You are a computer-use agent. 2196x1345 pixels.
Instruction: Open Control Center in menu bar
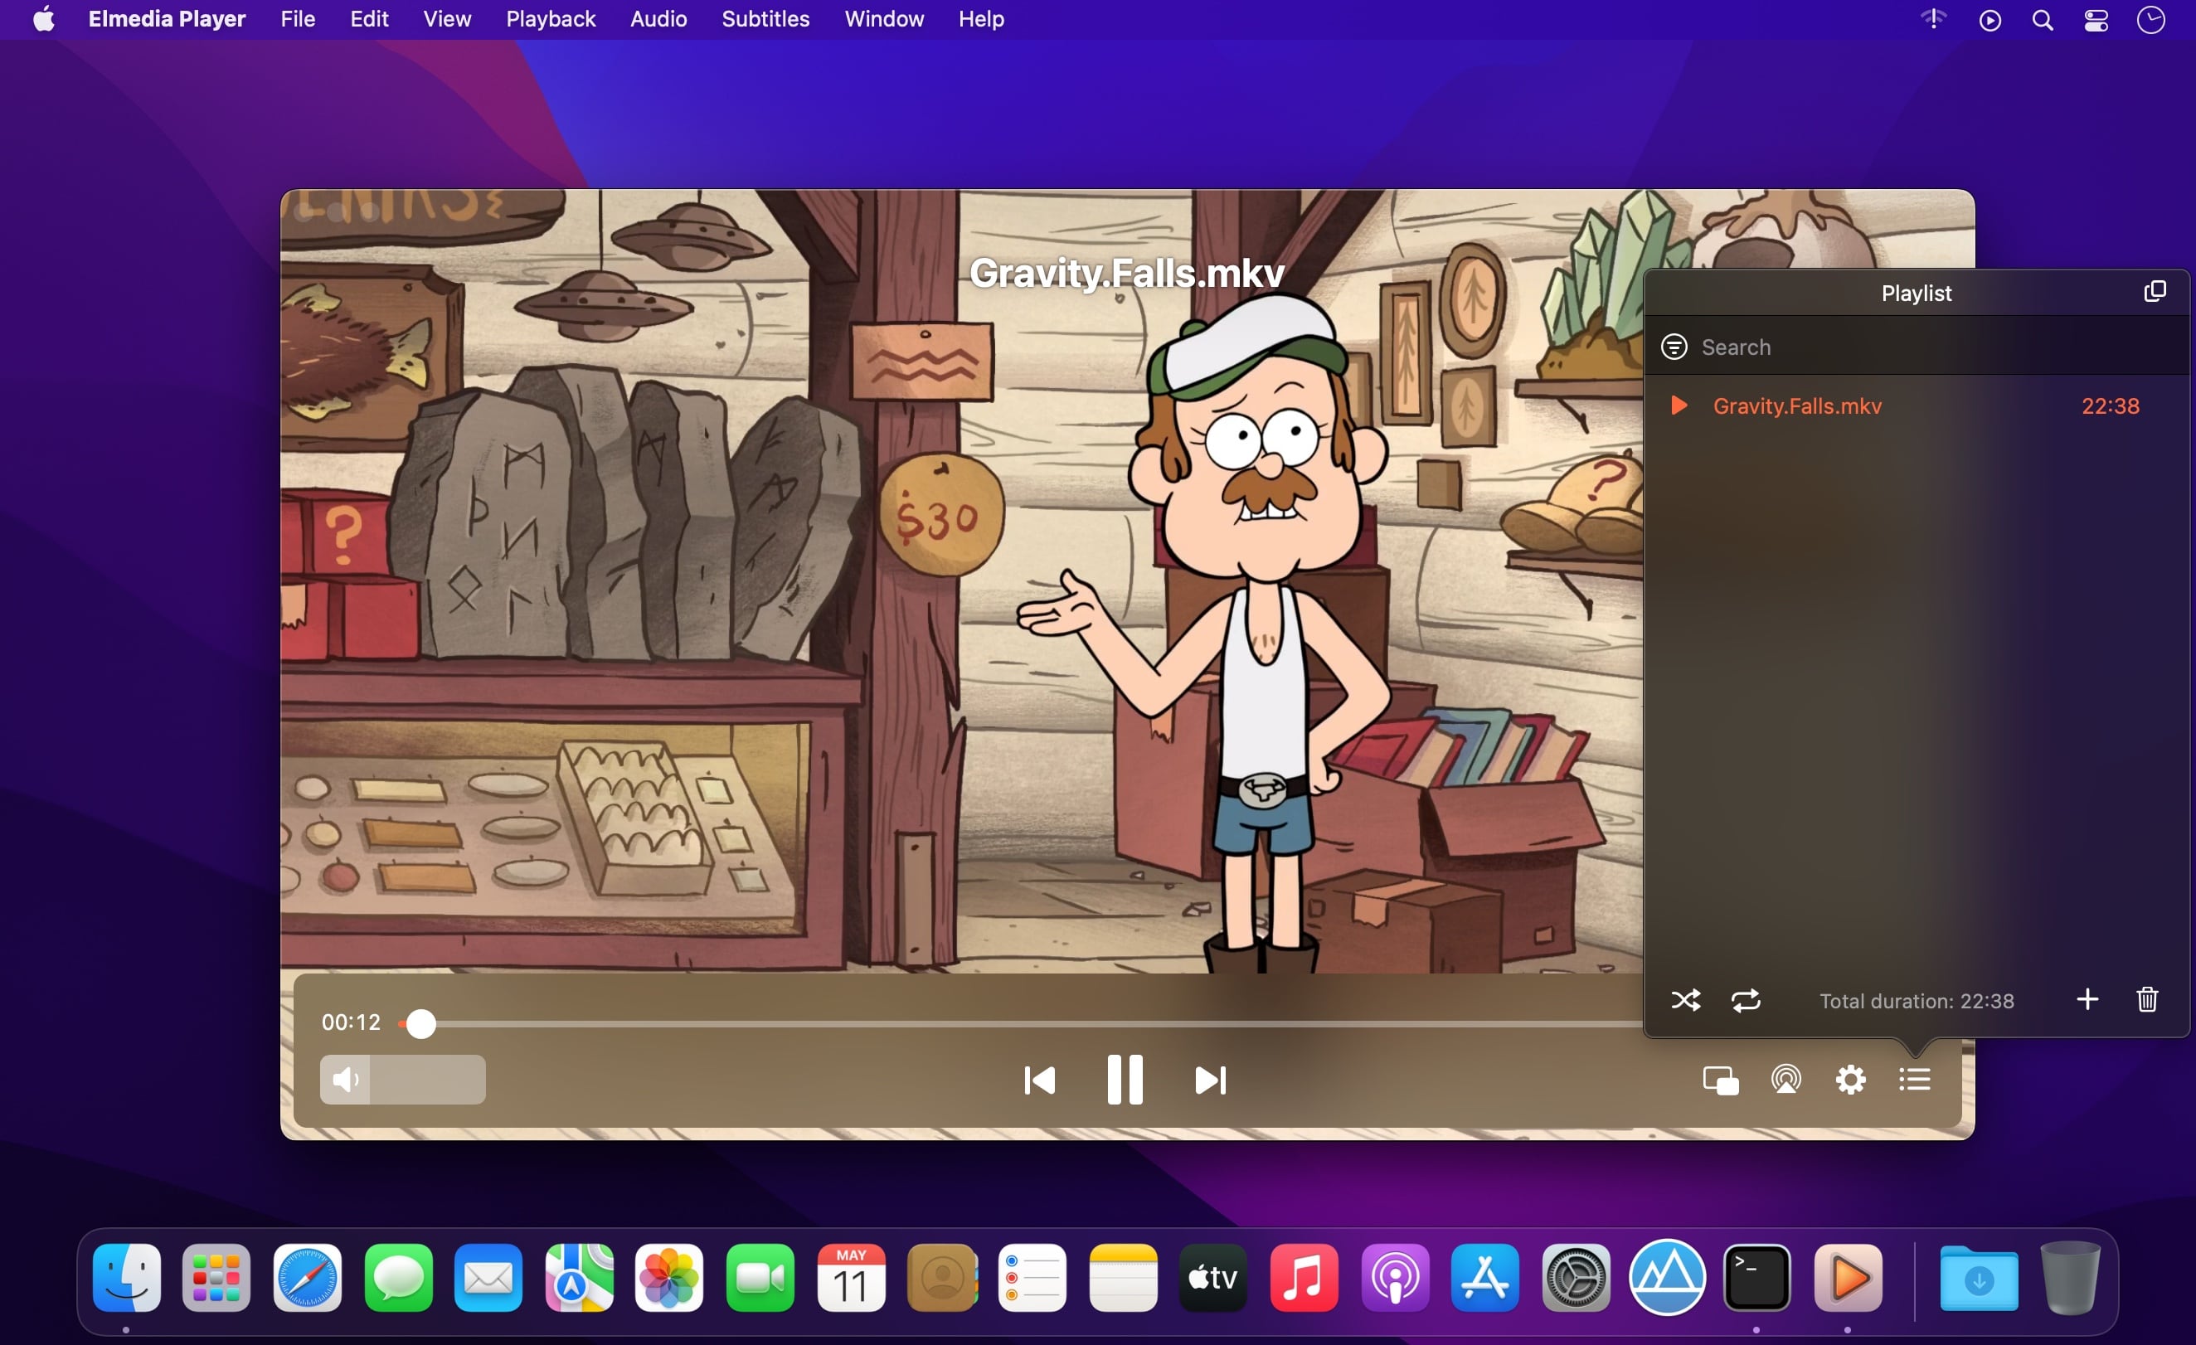(x=2096, y=20)
